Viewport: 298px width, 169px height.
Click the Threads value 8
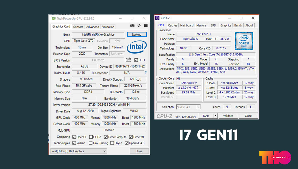pyautogui.click(x=251, y=107)
